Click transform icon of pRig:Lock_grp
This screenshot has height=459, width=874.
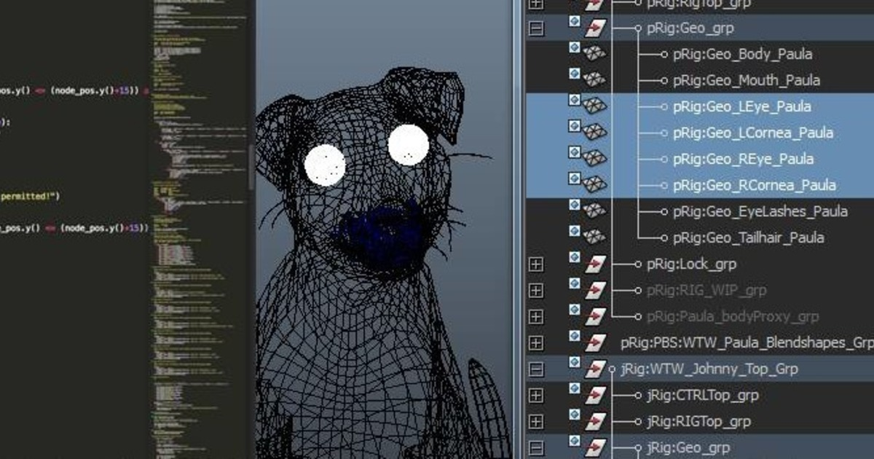pyautogui.click(x=596, y=264)
